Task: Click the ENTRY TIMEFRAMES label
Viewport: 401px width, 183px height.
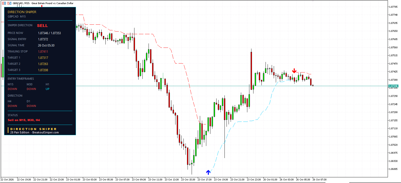Action: tap(21, 79)
